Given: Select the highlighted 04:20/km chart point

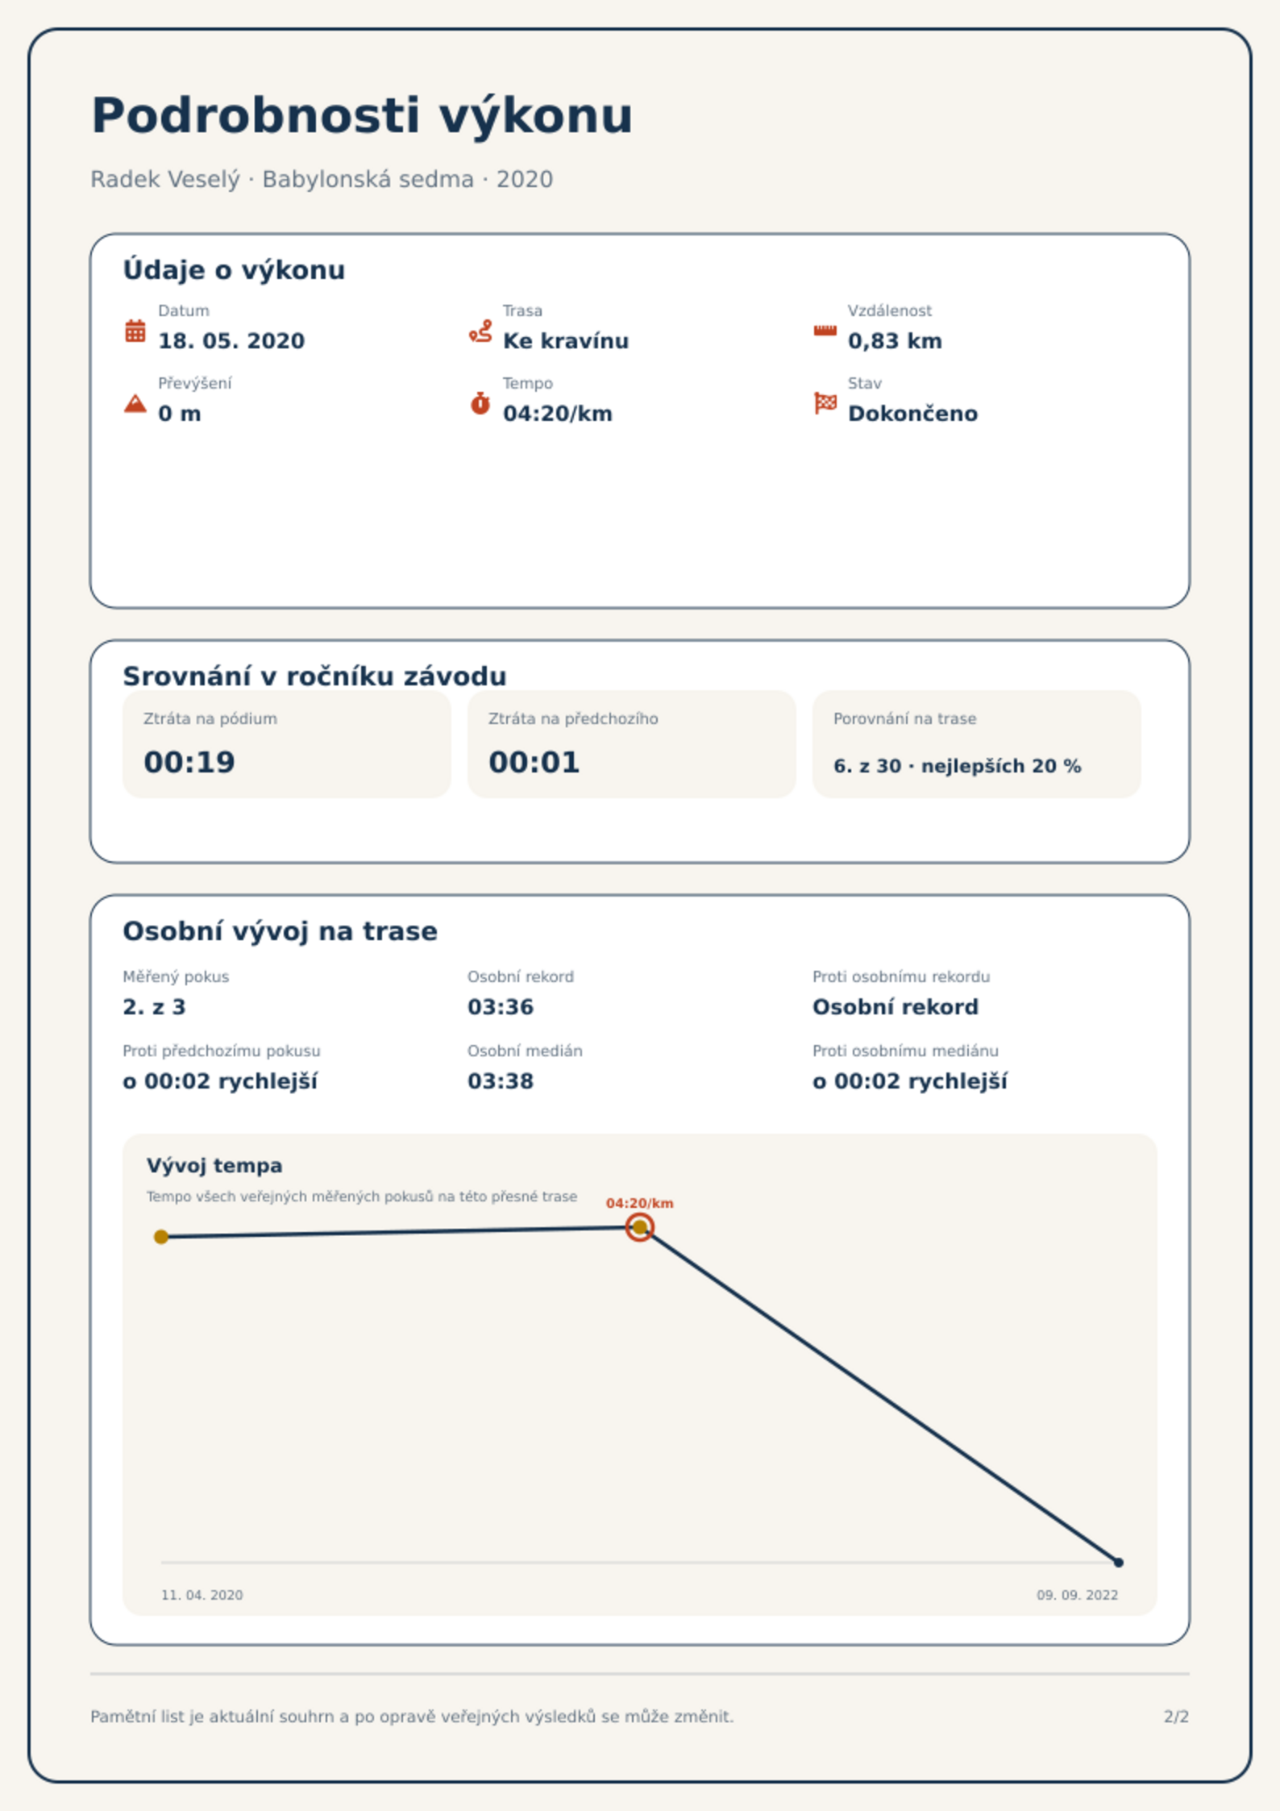Looking at the screenshot, I should point(639,1227).
